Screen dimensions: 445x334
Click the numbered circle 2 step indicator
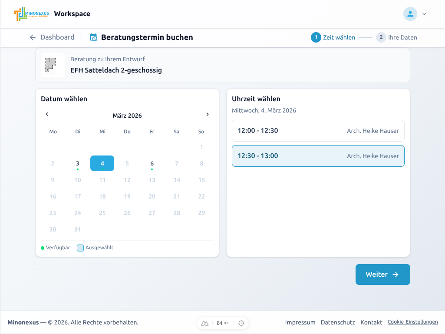point(381,37)
